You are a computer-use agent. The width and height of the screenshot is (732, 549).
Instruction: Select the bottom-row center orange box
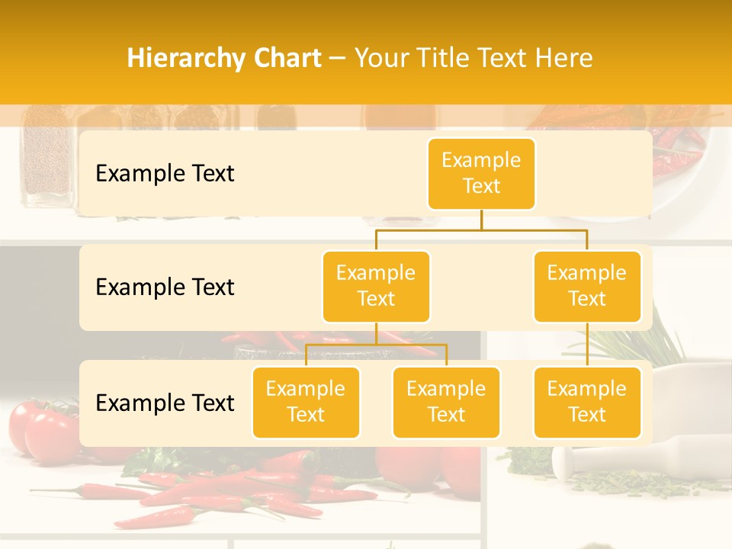point(446,402)
